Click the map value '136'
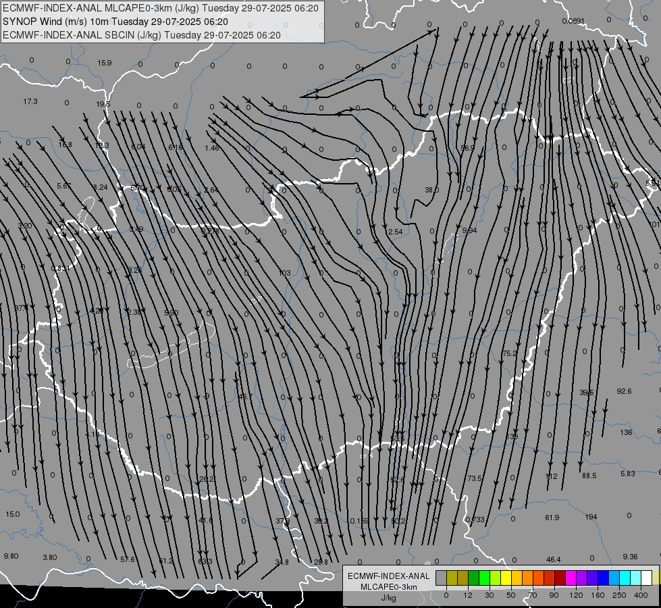This screenshot has width=661, height=608. tap(626, 432)
